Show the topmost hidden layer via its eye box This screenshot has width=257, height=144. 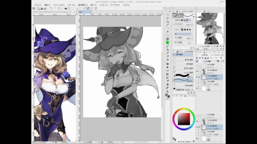pos(197,66)
